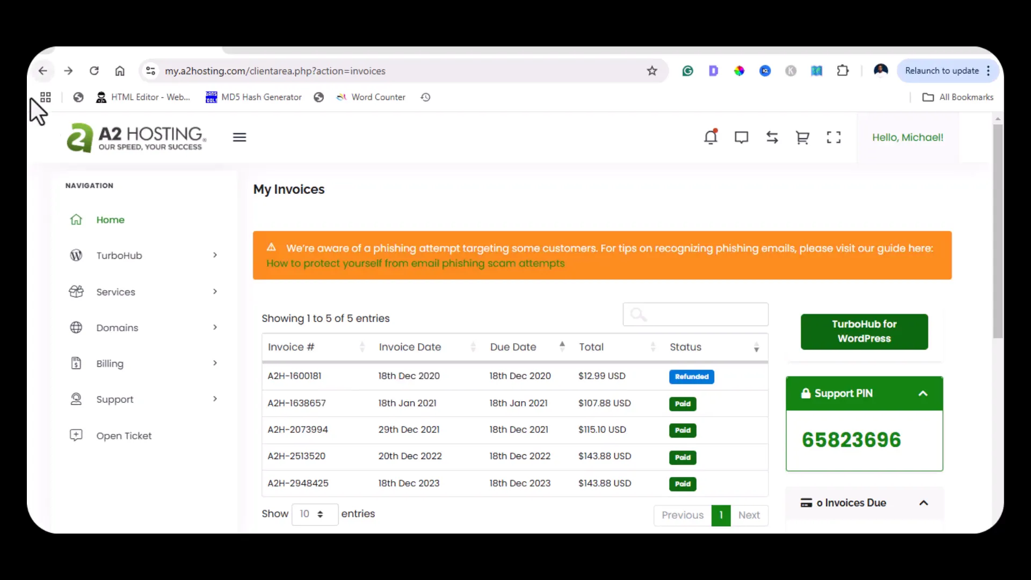Expand the Billing chevron arrow

pyautogui.click(x=215, y=363)
